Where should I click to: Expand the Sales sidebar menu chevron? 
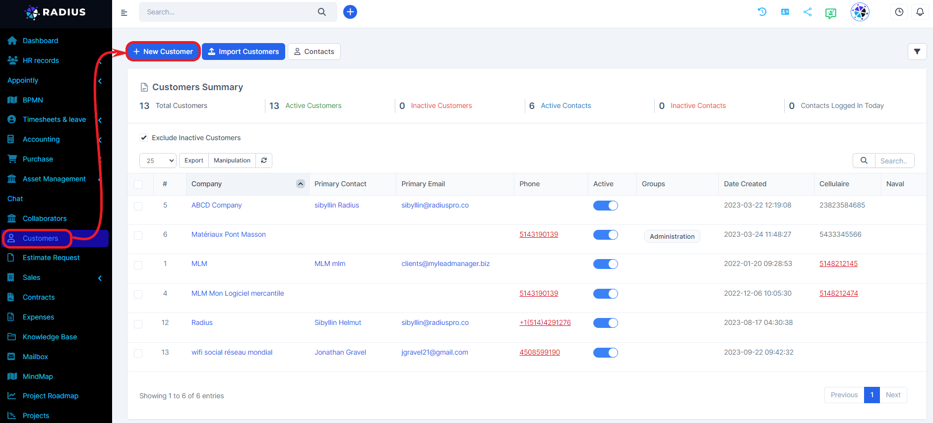[100, 278]
